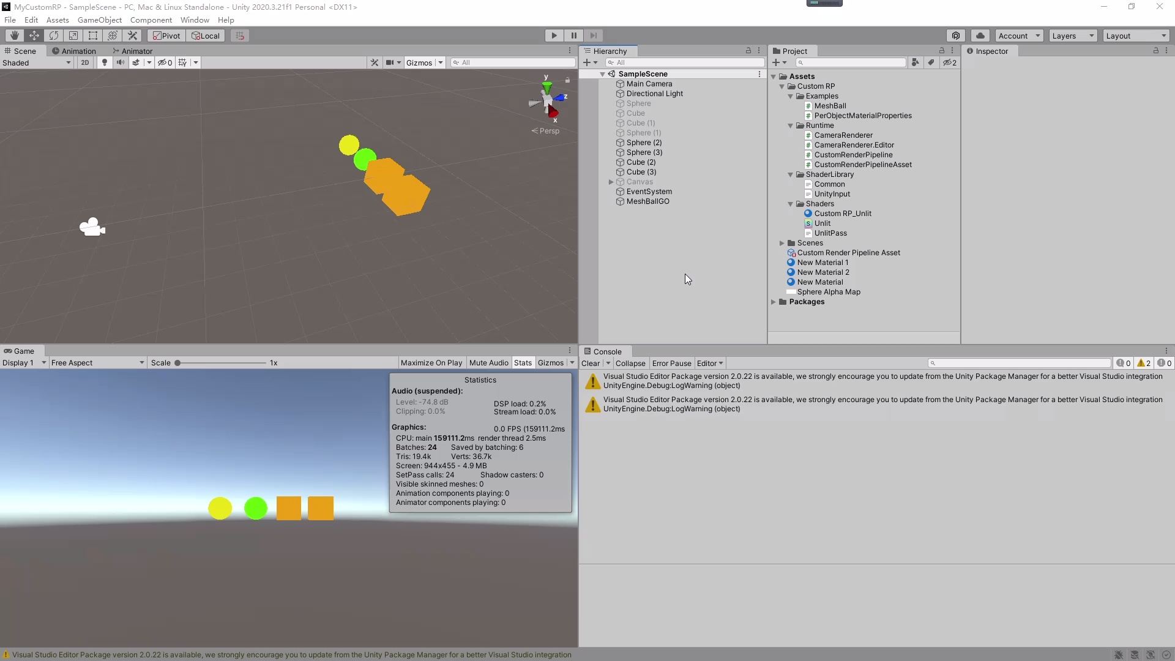The width and height of the screenshot is (1175, 661).
Task: Select the Scale tool
Action: [x=73, y=35]
